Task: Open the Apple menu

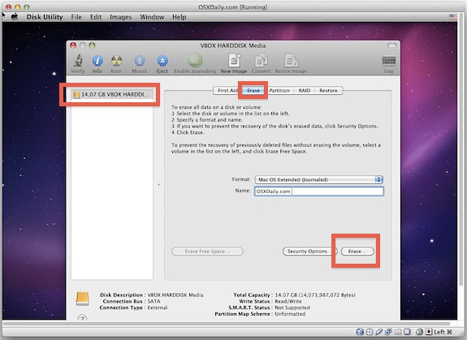Action: tap(15, 17)
